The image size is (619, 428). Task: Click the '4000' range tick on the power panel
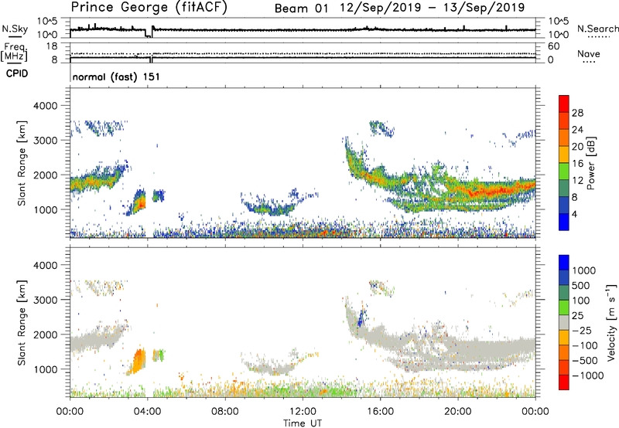click(x=46, y=106)
